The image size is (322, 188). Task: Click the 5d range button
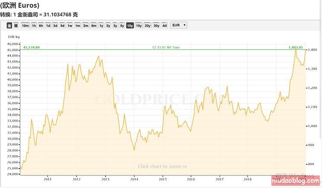coord(62,25)
